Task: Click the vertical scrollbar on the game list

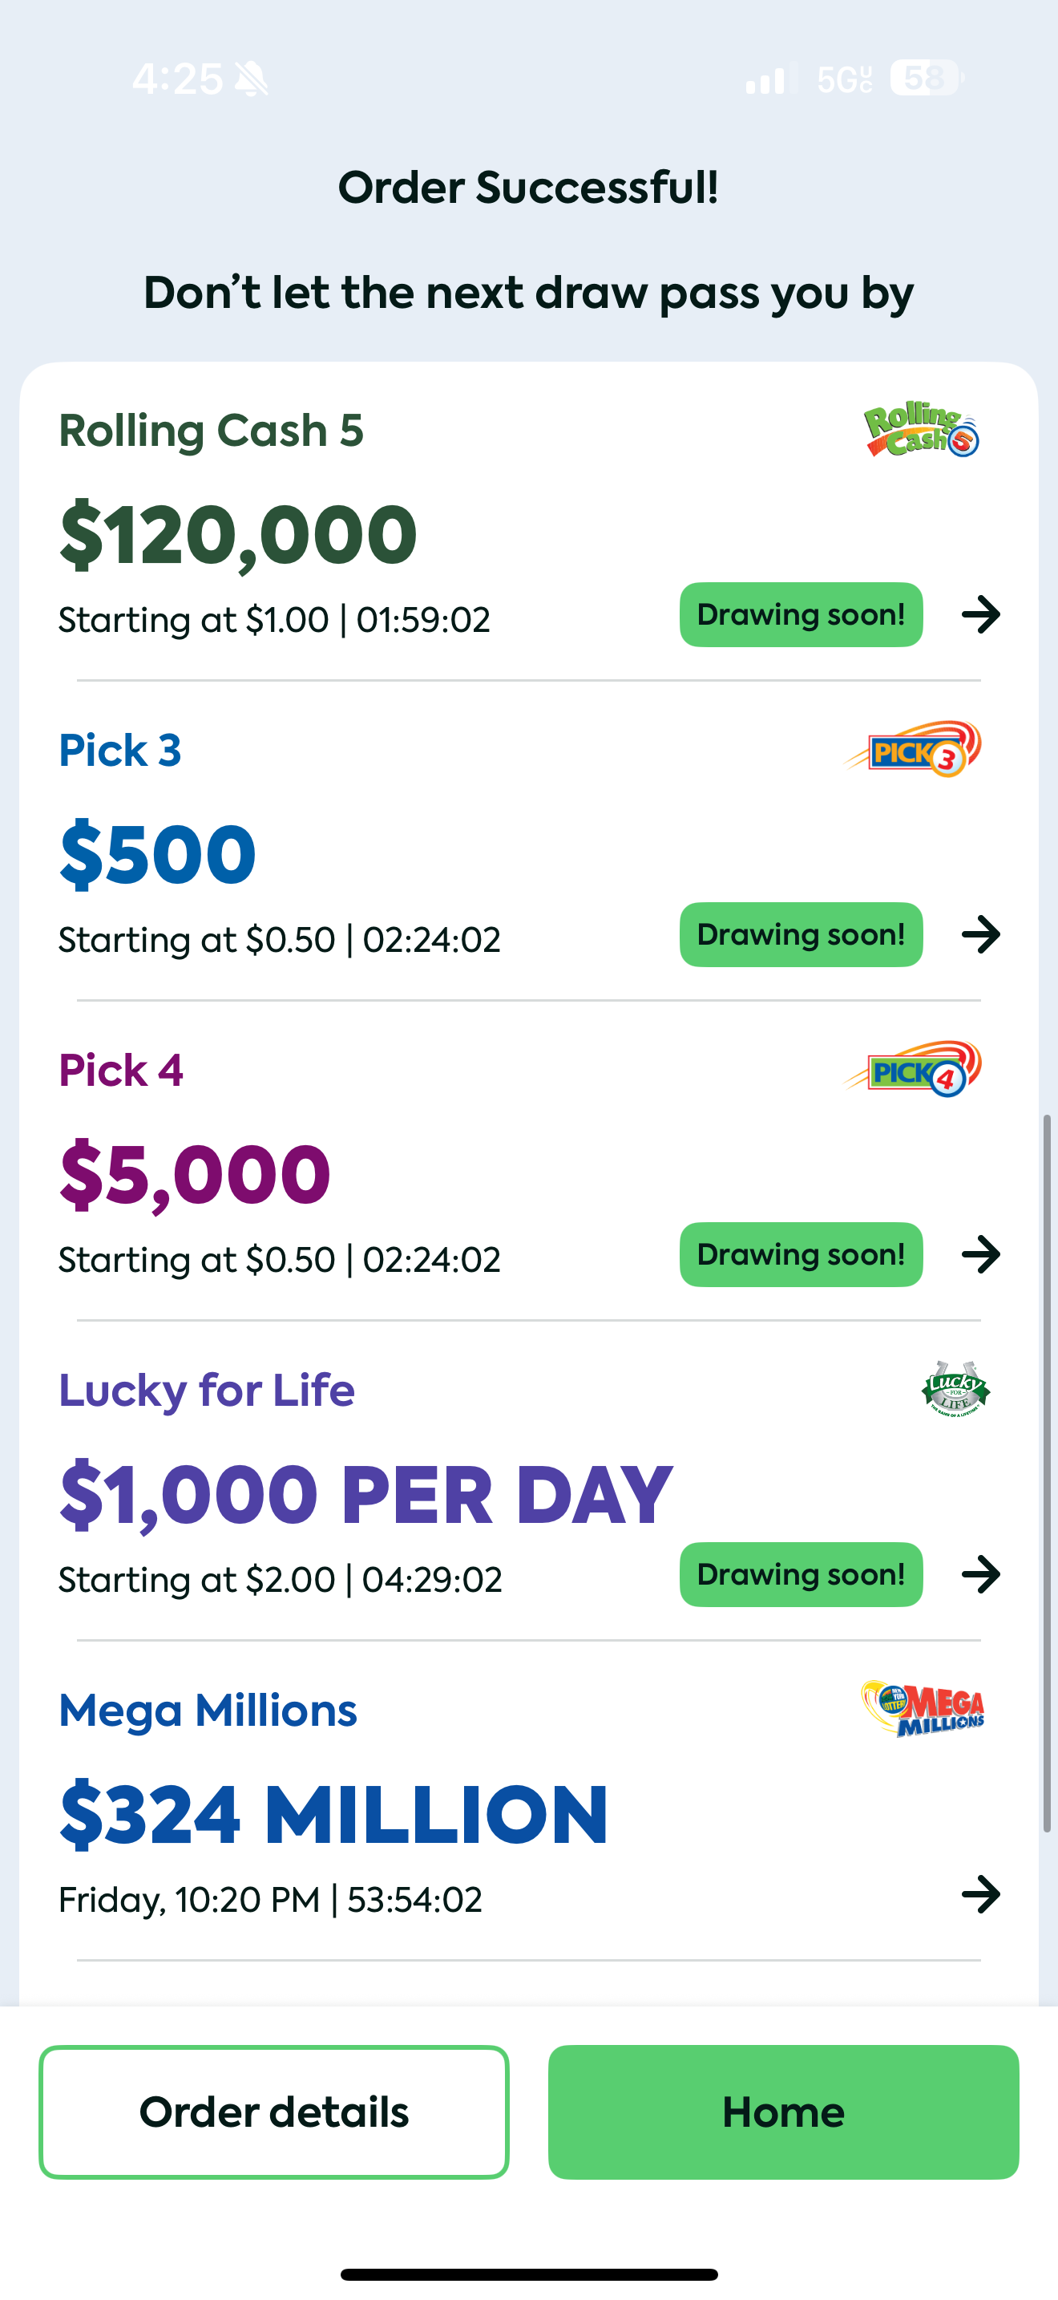Action: coord(1048,1473)
